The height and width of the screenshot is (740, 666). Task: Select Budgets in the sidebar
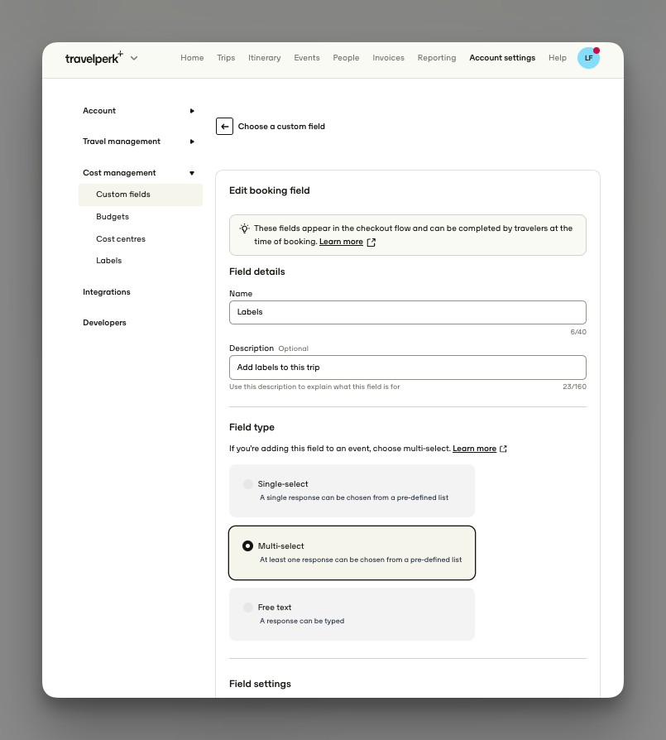pos(112,216)
